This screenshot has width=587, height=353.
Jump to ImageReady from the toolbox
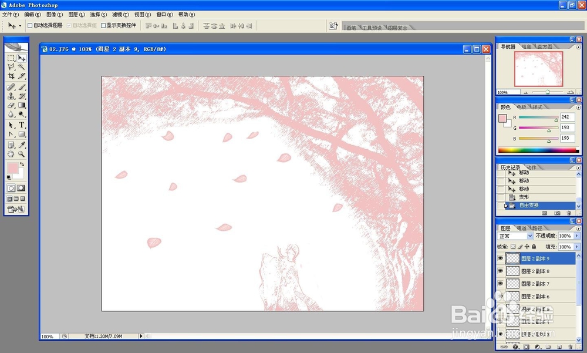[x=16, y=210]
